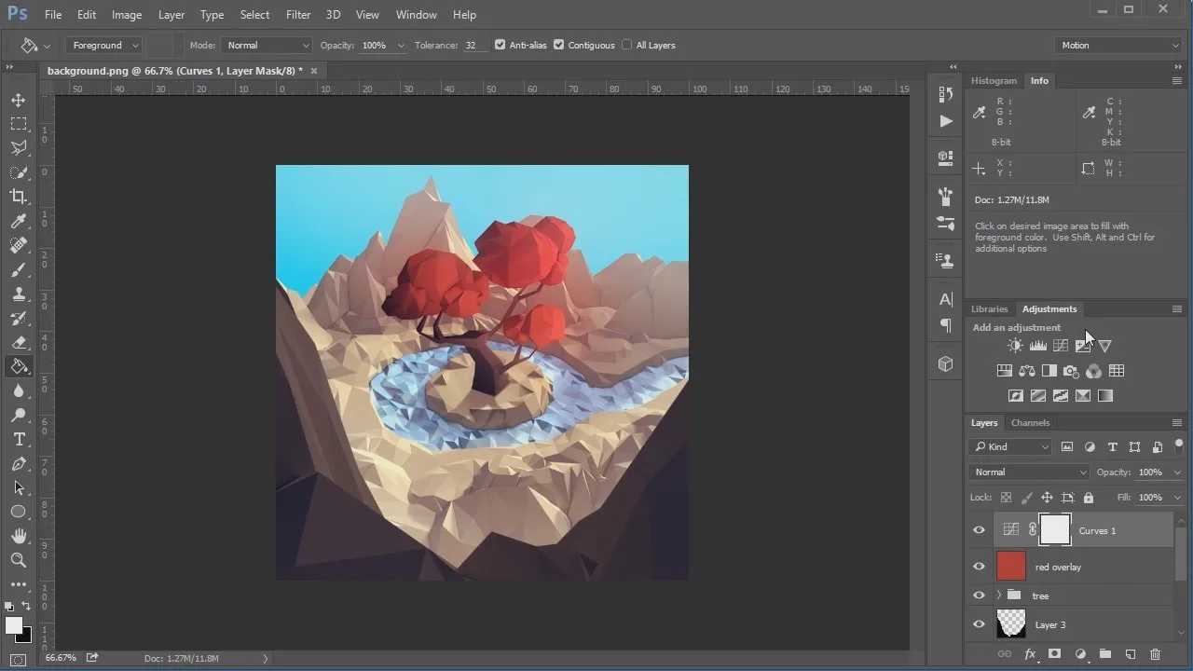Open the Motion workspace dropdown
This screenshot has width=1193, height=671.
pos(1118,45)
